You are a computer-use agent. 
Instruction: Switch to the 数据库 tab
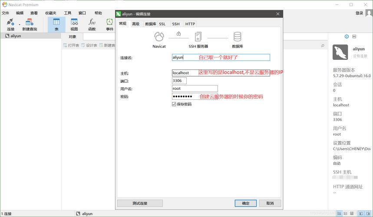[x=151, y=24]
